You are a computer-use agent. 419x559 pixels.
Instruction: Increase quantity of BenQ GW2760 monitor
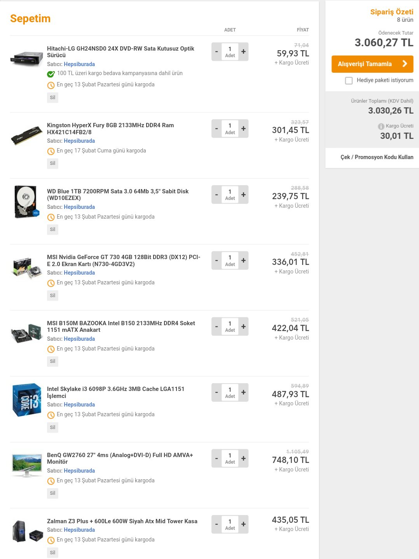pyautogui.click(x=243, y=459)
